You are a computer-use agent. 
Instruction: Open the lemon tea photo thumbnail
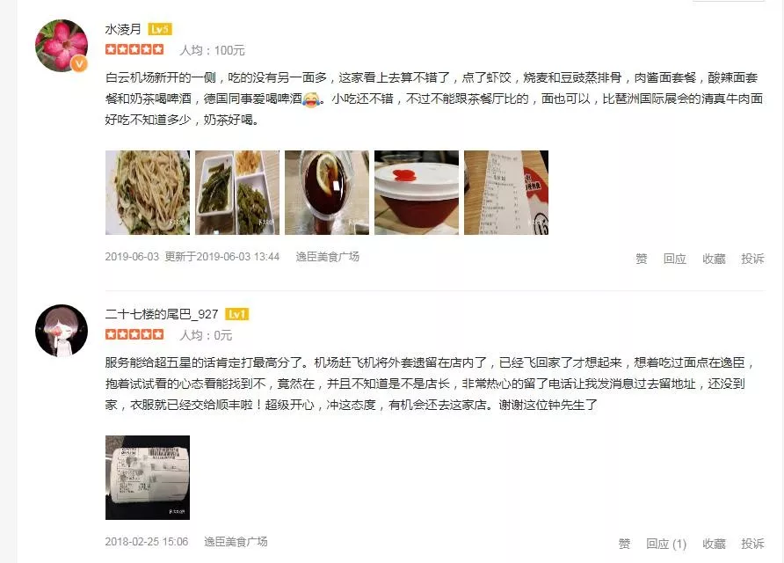click(327, 193)
